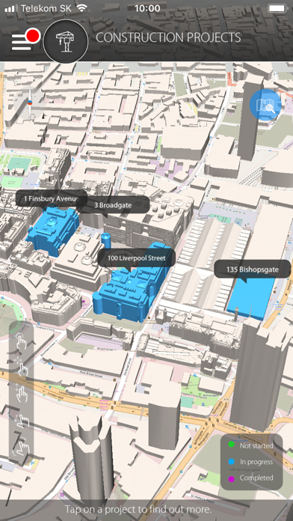Viewport: 293px width, 521px height.
Task: Tap the 100 Liverpool Street label
Action: pos(136,258)
